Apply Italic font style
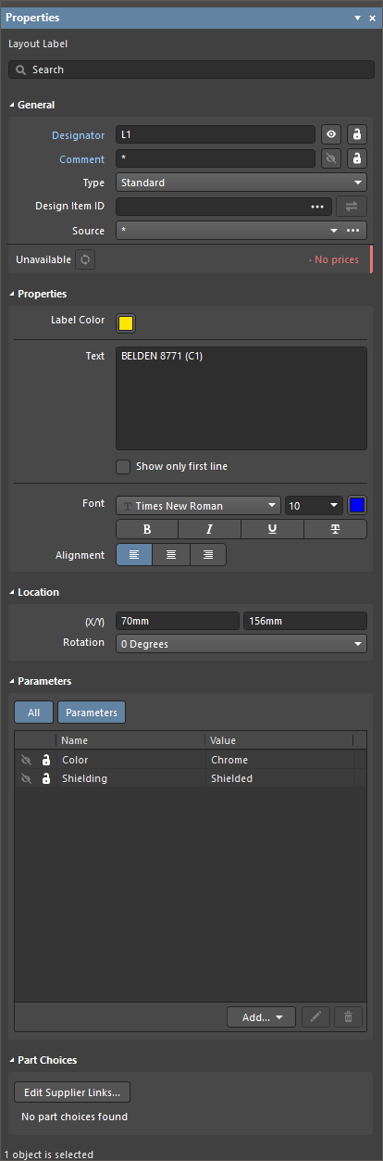The width and height of the screenshot is (383, 1161). [209, 529]
